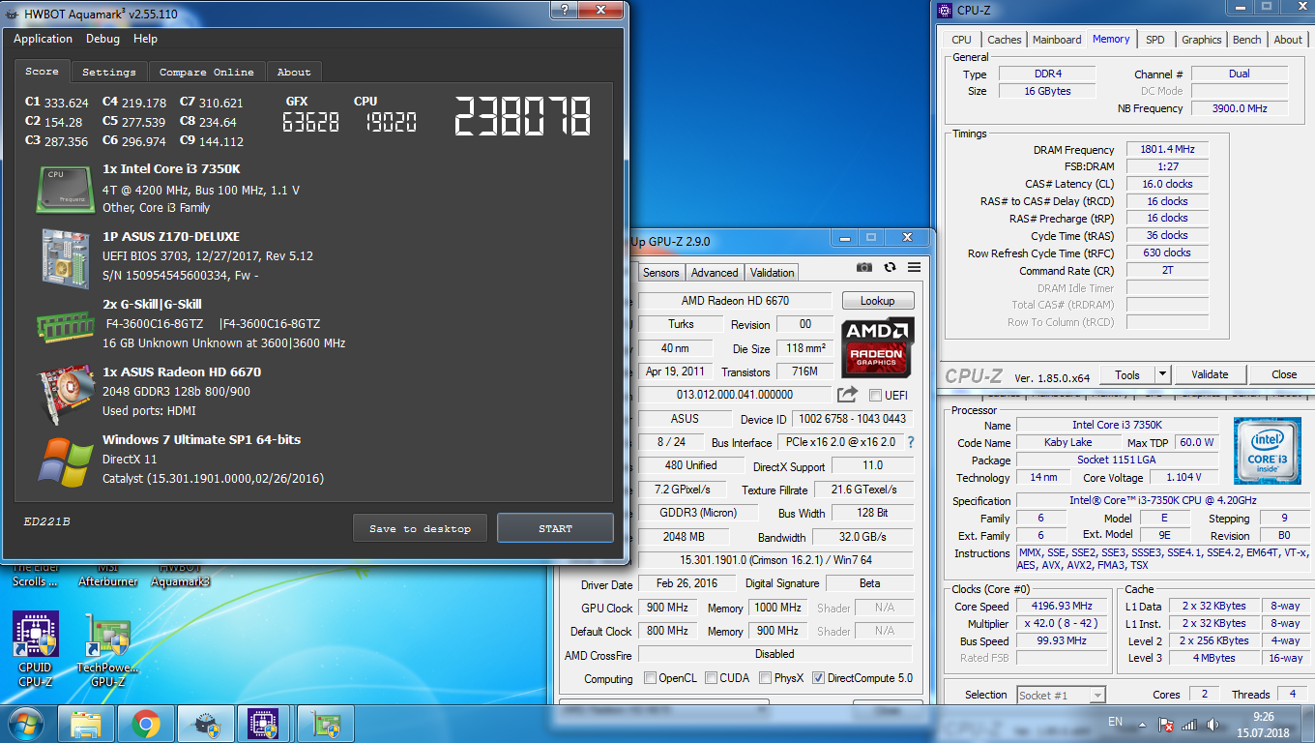1315x743 pixels.
Task: Click the CPU-Z Validate button
Action: click(1210, 374)
